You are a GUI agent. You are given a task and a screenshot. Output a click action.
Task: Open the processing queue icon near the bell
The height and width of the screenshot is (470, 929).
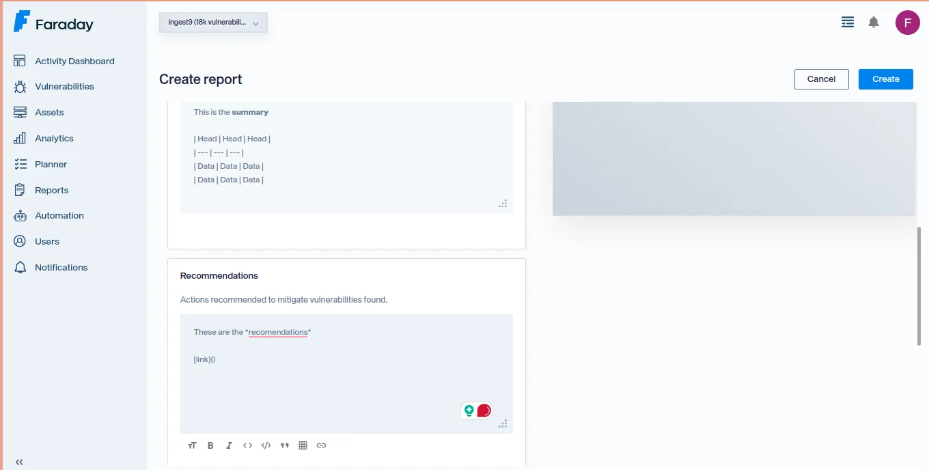[x=847, y=22]
